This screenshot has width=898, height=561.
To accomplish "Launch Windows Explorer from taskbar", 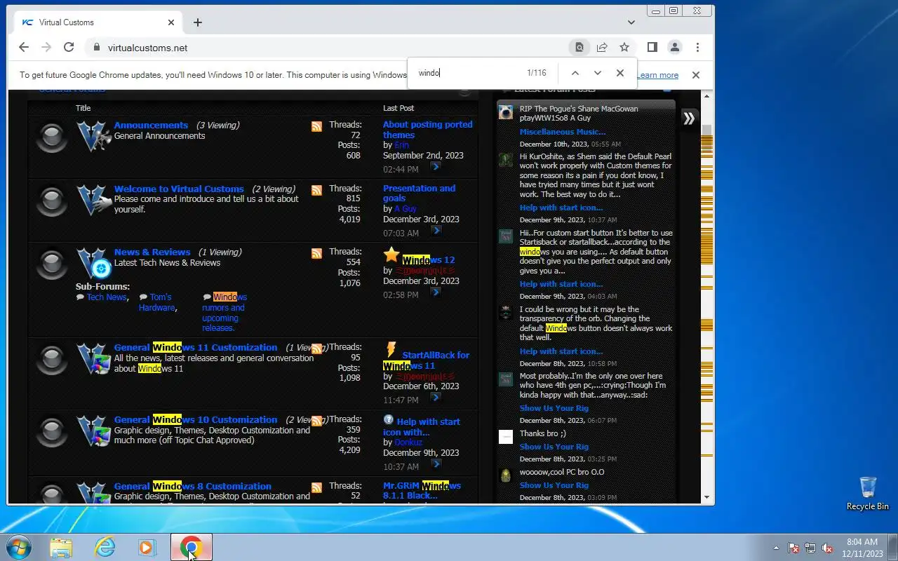I will point(61,547).
